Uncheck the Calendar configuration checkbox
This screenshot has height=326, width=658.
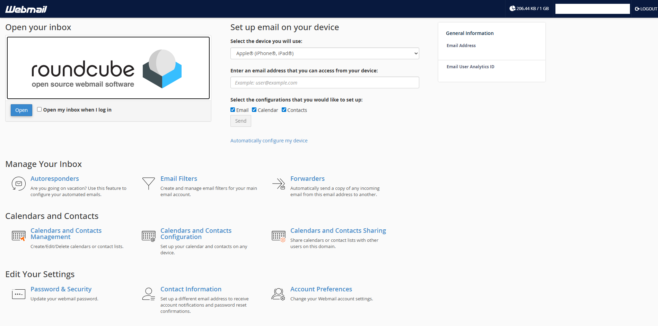coord(254,110)
